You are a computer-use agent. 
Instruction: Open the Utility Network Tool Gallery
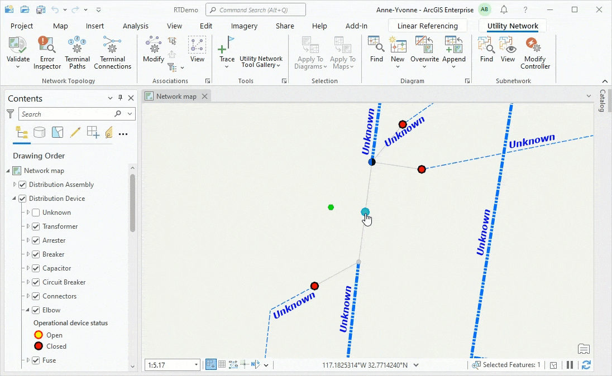coord(261,61)
